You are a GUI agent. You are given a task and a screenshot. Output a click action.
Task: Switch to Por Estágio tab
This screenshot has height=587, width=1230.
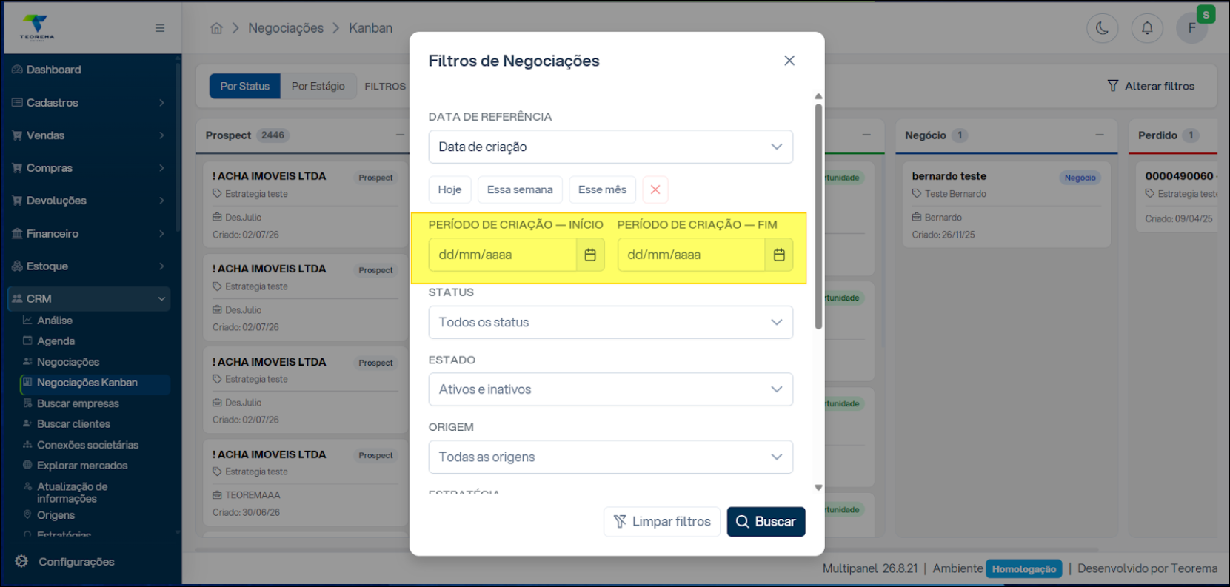pyautogui.click(x=318, y=86)
